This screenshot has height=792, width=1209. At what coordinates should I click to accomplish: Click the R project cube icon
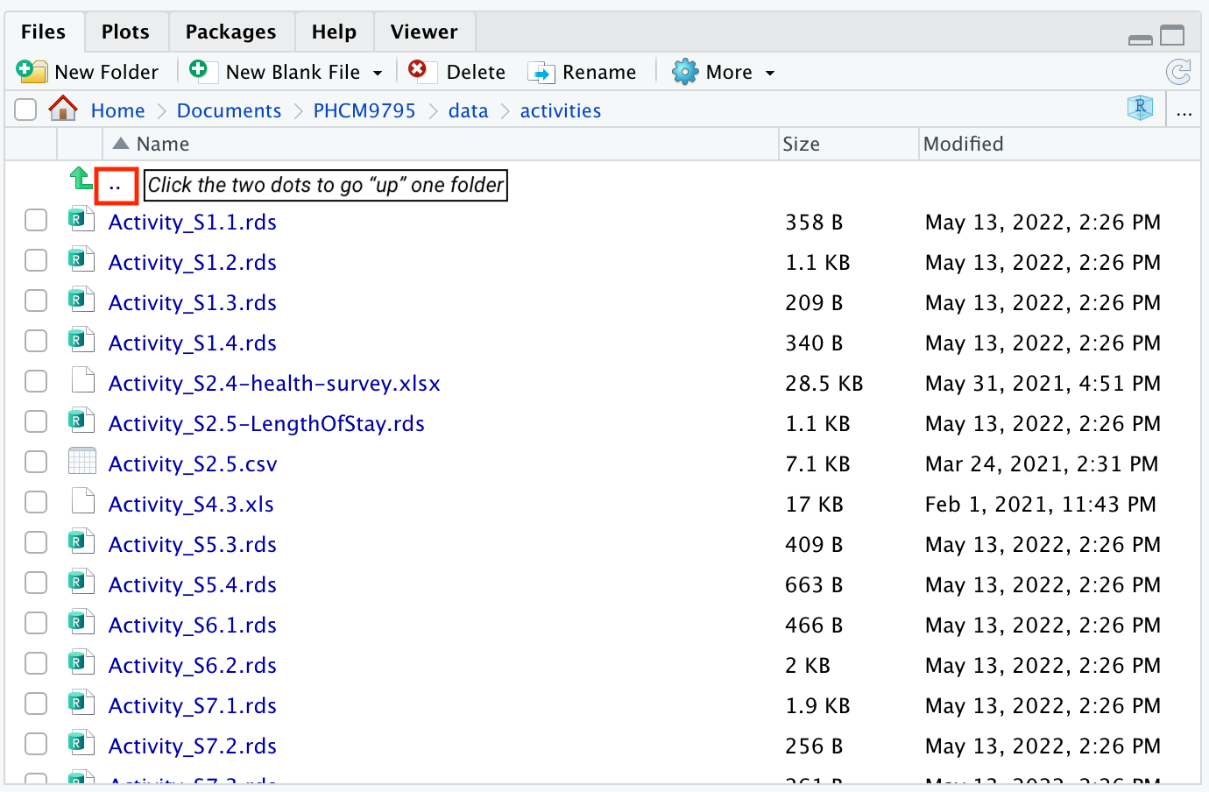[x=1140, y=109]
